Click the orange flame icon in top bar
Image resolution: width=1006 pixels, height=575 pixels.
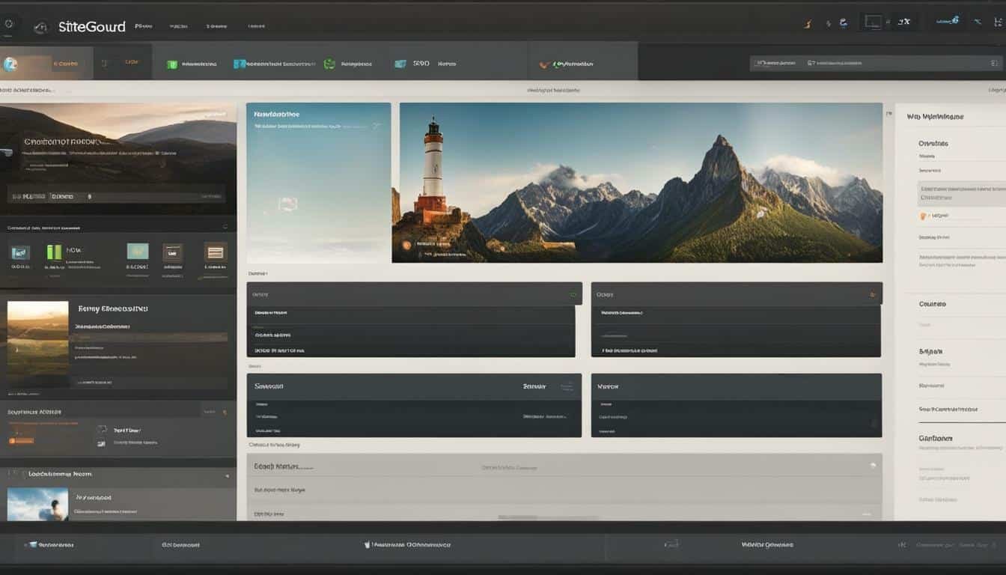point(808,23)
